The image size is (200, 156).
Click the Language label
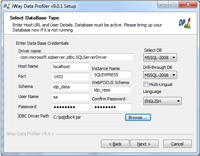coord(152,91)
